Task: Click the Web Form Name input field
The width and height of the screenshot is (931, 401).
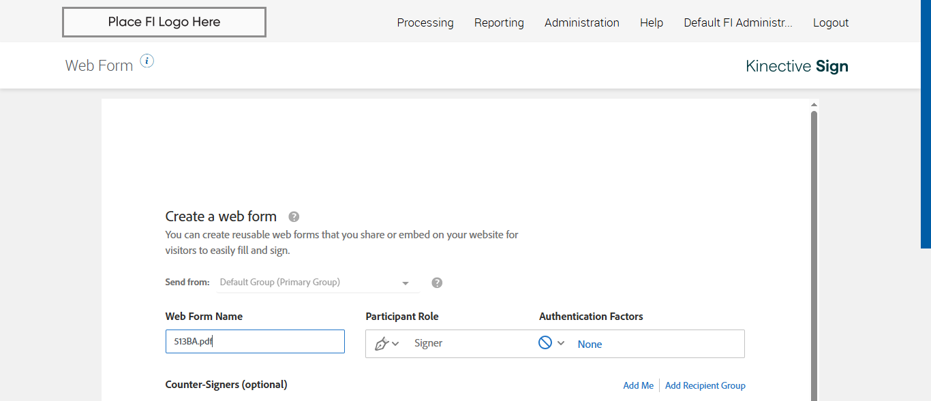Action: [255, 342]
